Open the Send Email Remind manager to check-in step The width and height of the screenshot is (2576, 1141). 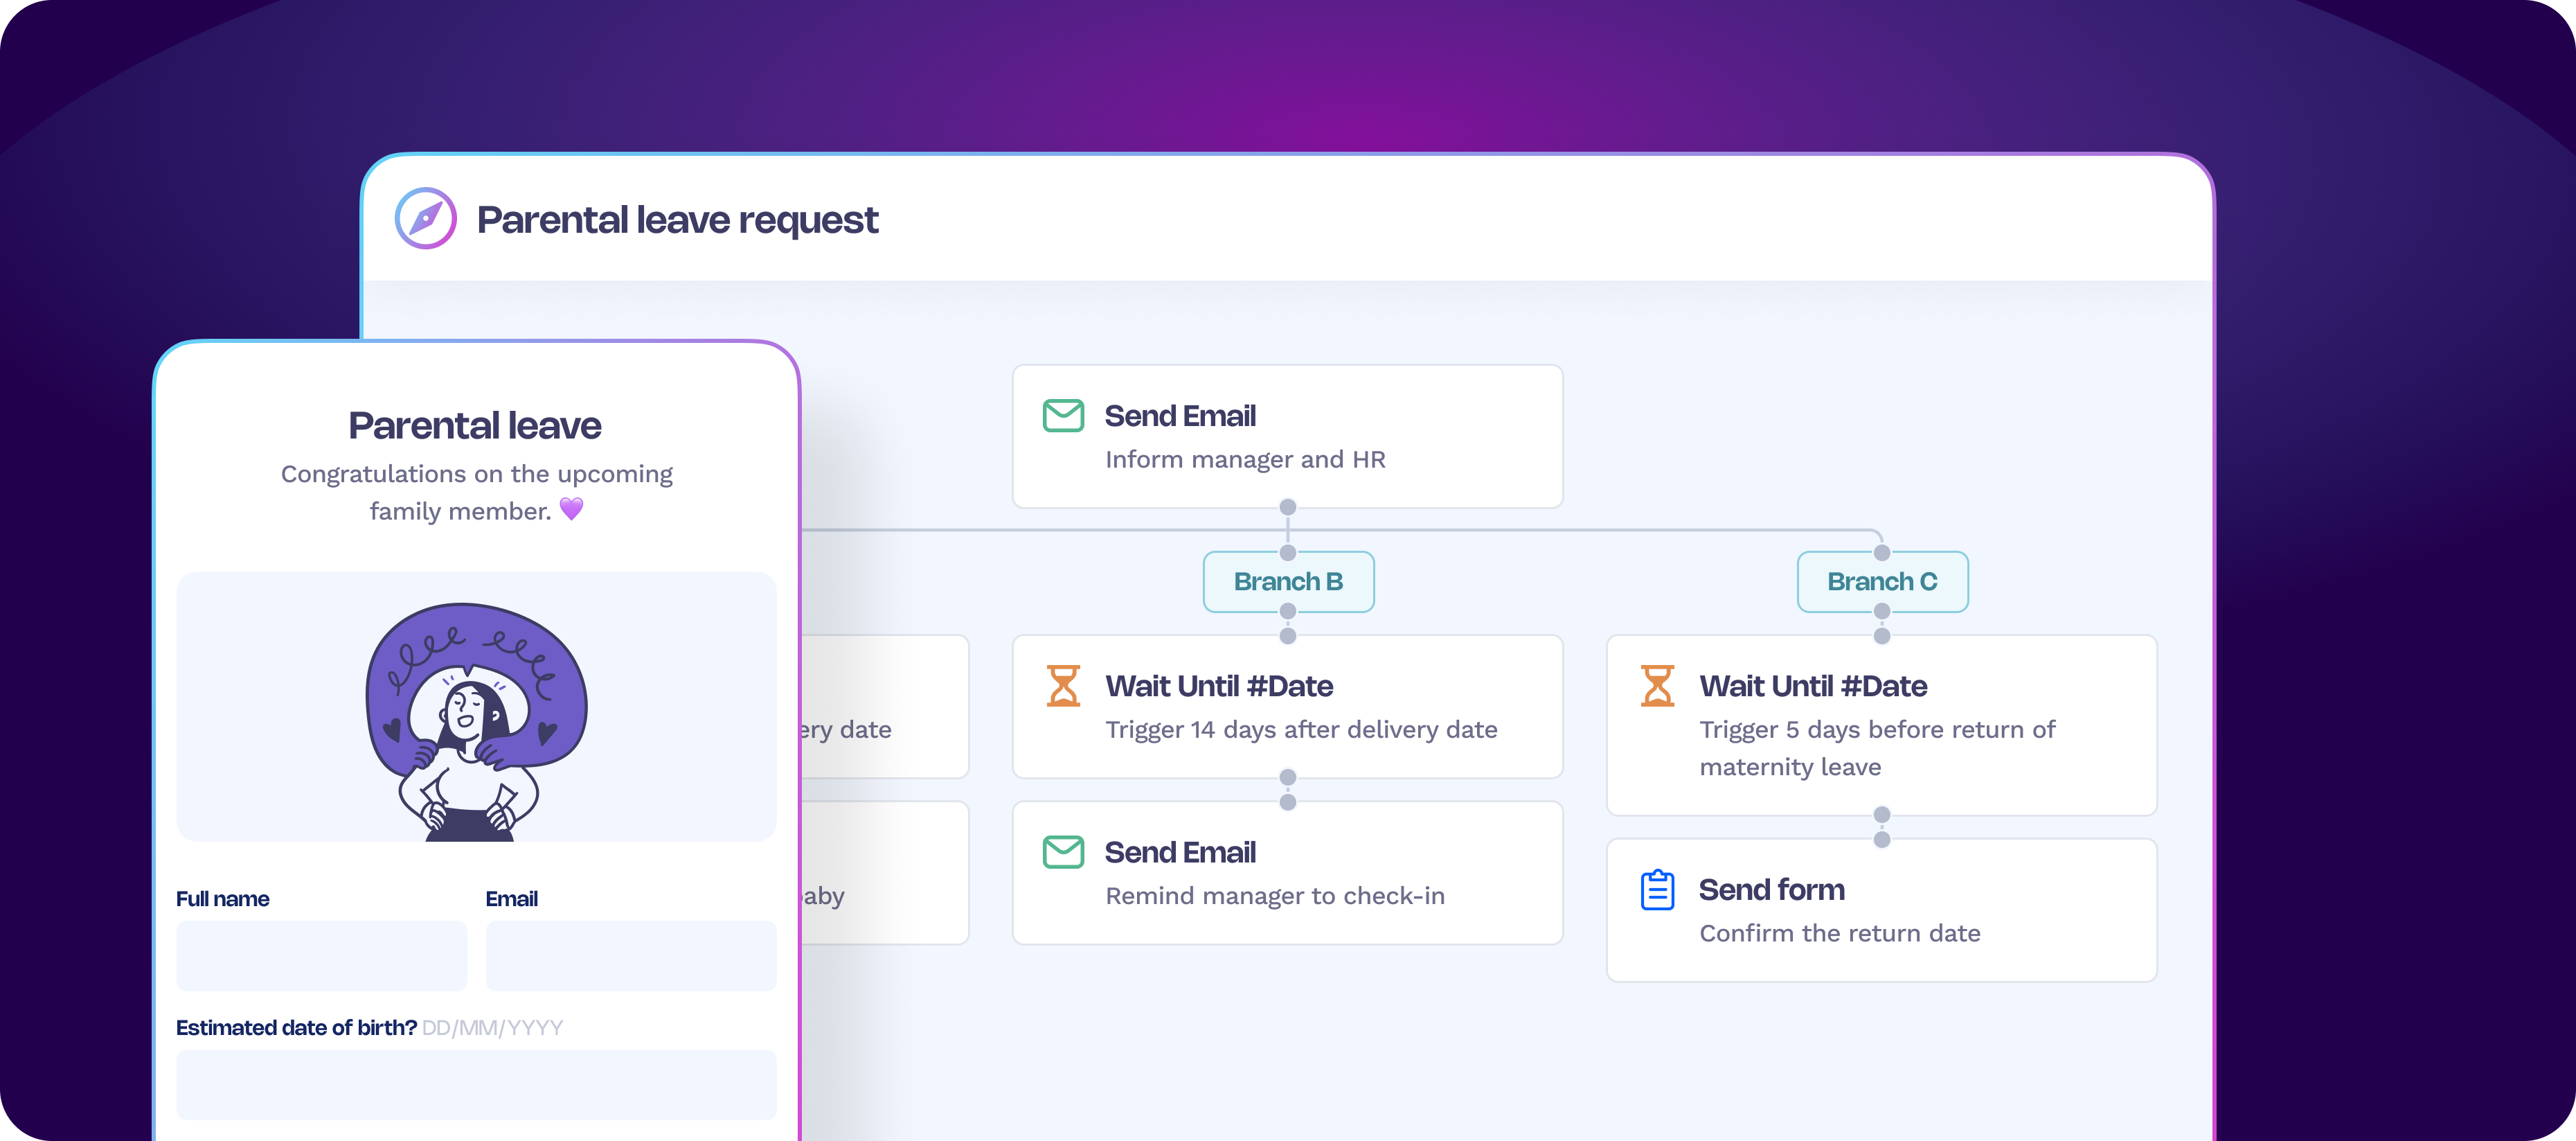(1288, 873)
